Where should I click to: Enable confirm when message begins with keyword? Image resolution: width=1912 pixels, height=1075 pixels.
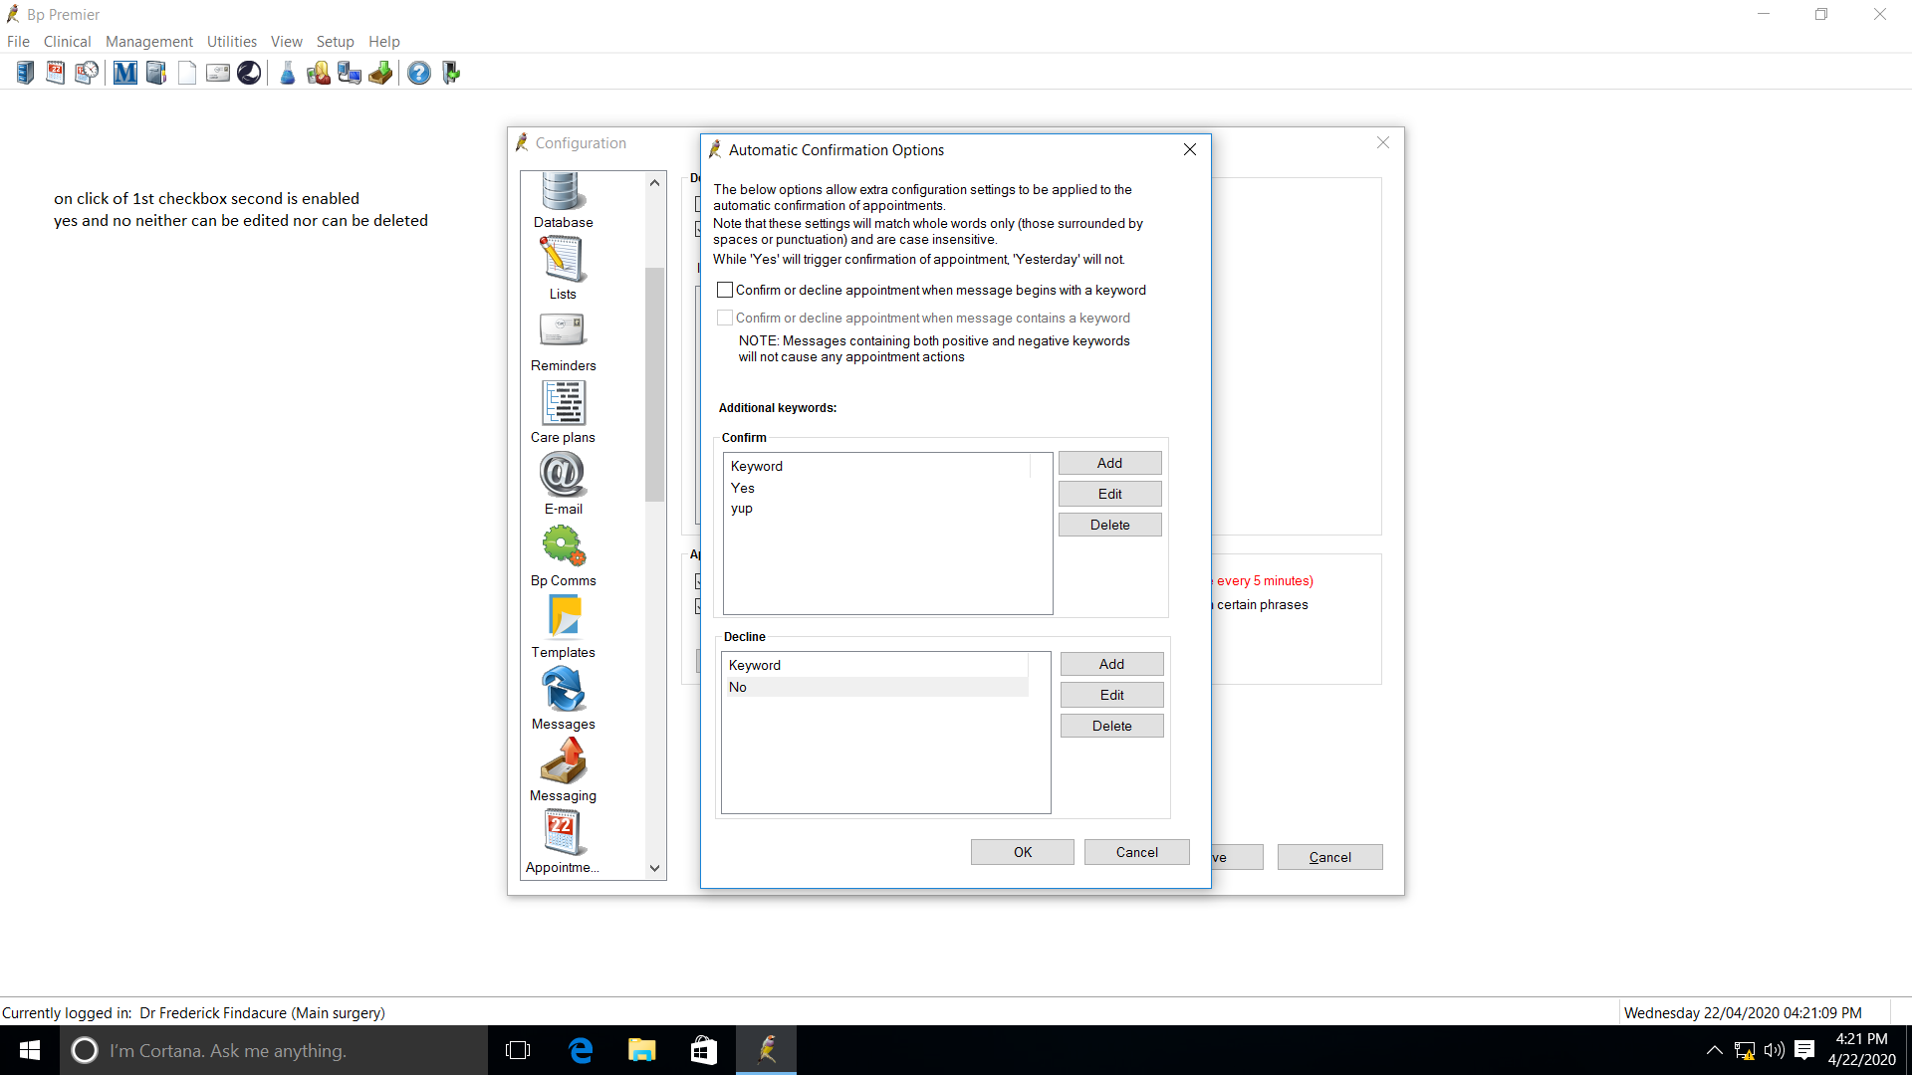click(x=725, y=290)
